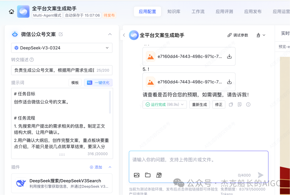Click the DeepSeek whale plugin icon

(x=21, y=183)
